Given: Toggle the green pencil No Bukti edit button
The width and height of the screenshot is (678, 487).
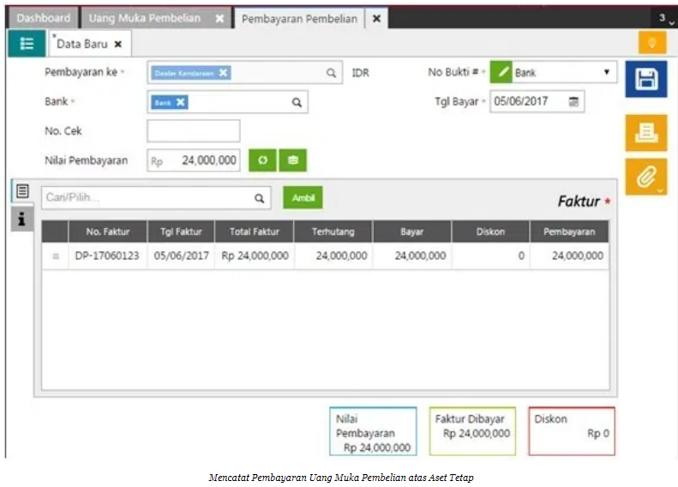Looking at the screenshot, I should pyautogui.click(x=502, y=73).
